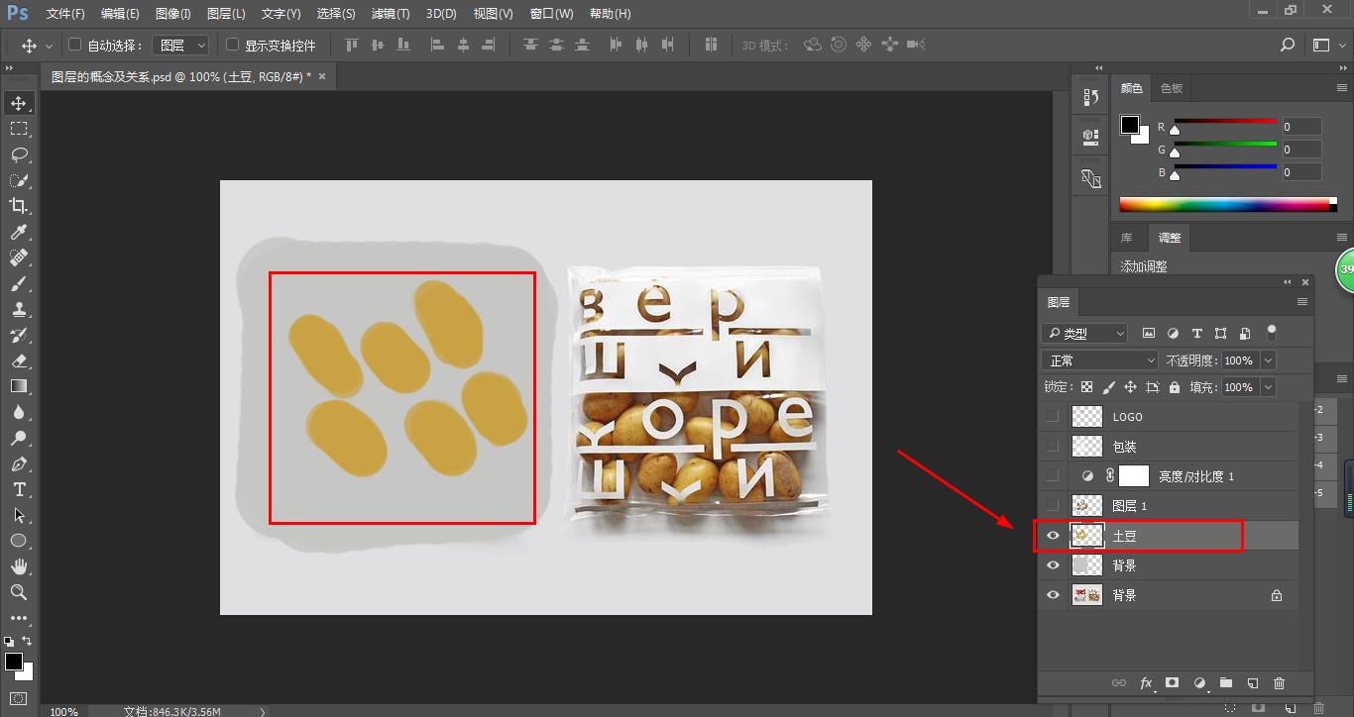Select the Eyedropper tool
The height and width of the screenshot is (717, 1354).
(19, 232)
